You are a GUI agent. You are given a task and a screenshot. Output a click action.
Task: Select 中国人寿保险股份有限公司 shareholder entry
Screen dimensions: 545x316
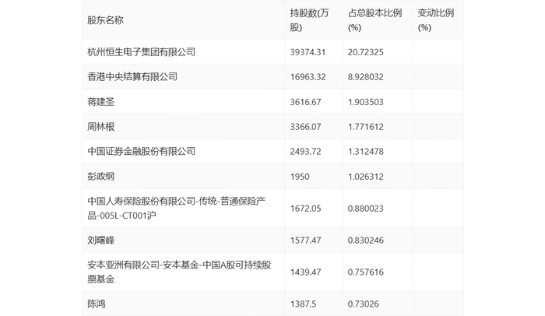click(177, 209)
